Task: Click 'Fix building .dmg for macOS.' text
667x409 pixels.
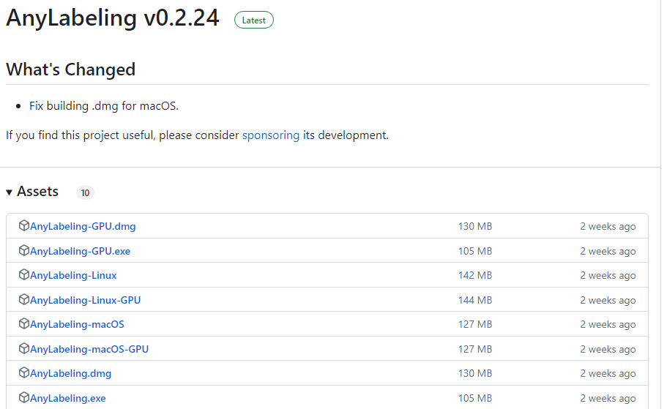Action: click(x=104, y=106)
